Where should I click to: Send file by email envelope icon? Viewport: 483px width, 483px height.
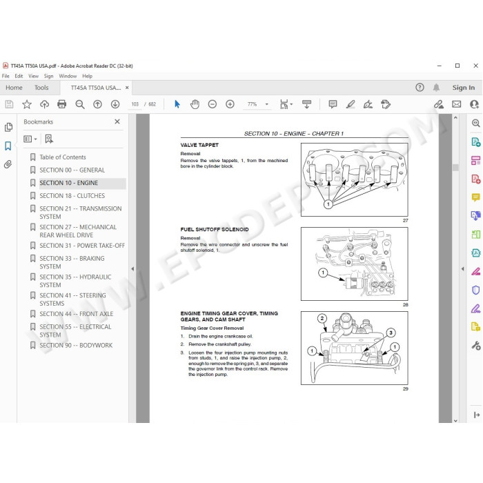(457, 104)
